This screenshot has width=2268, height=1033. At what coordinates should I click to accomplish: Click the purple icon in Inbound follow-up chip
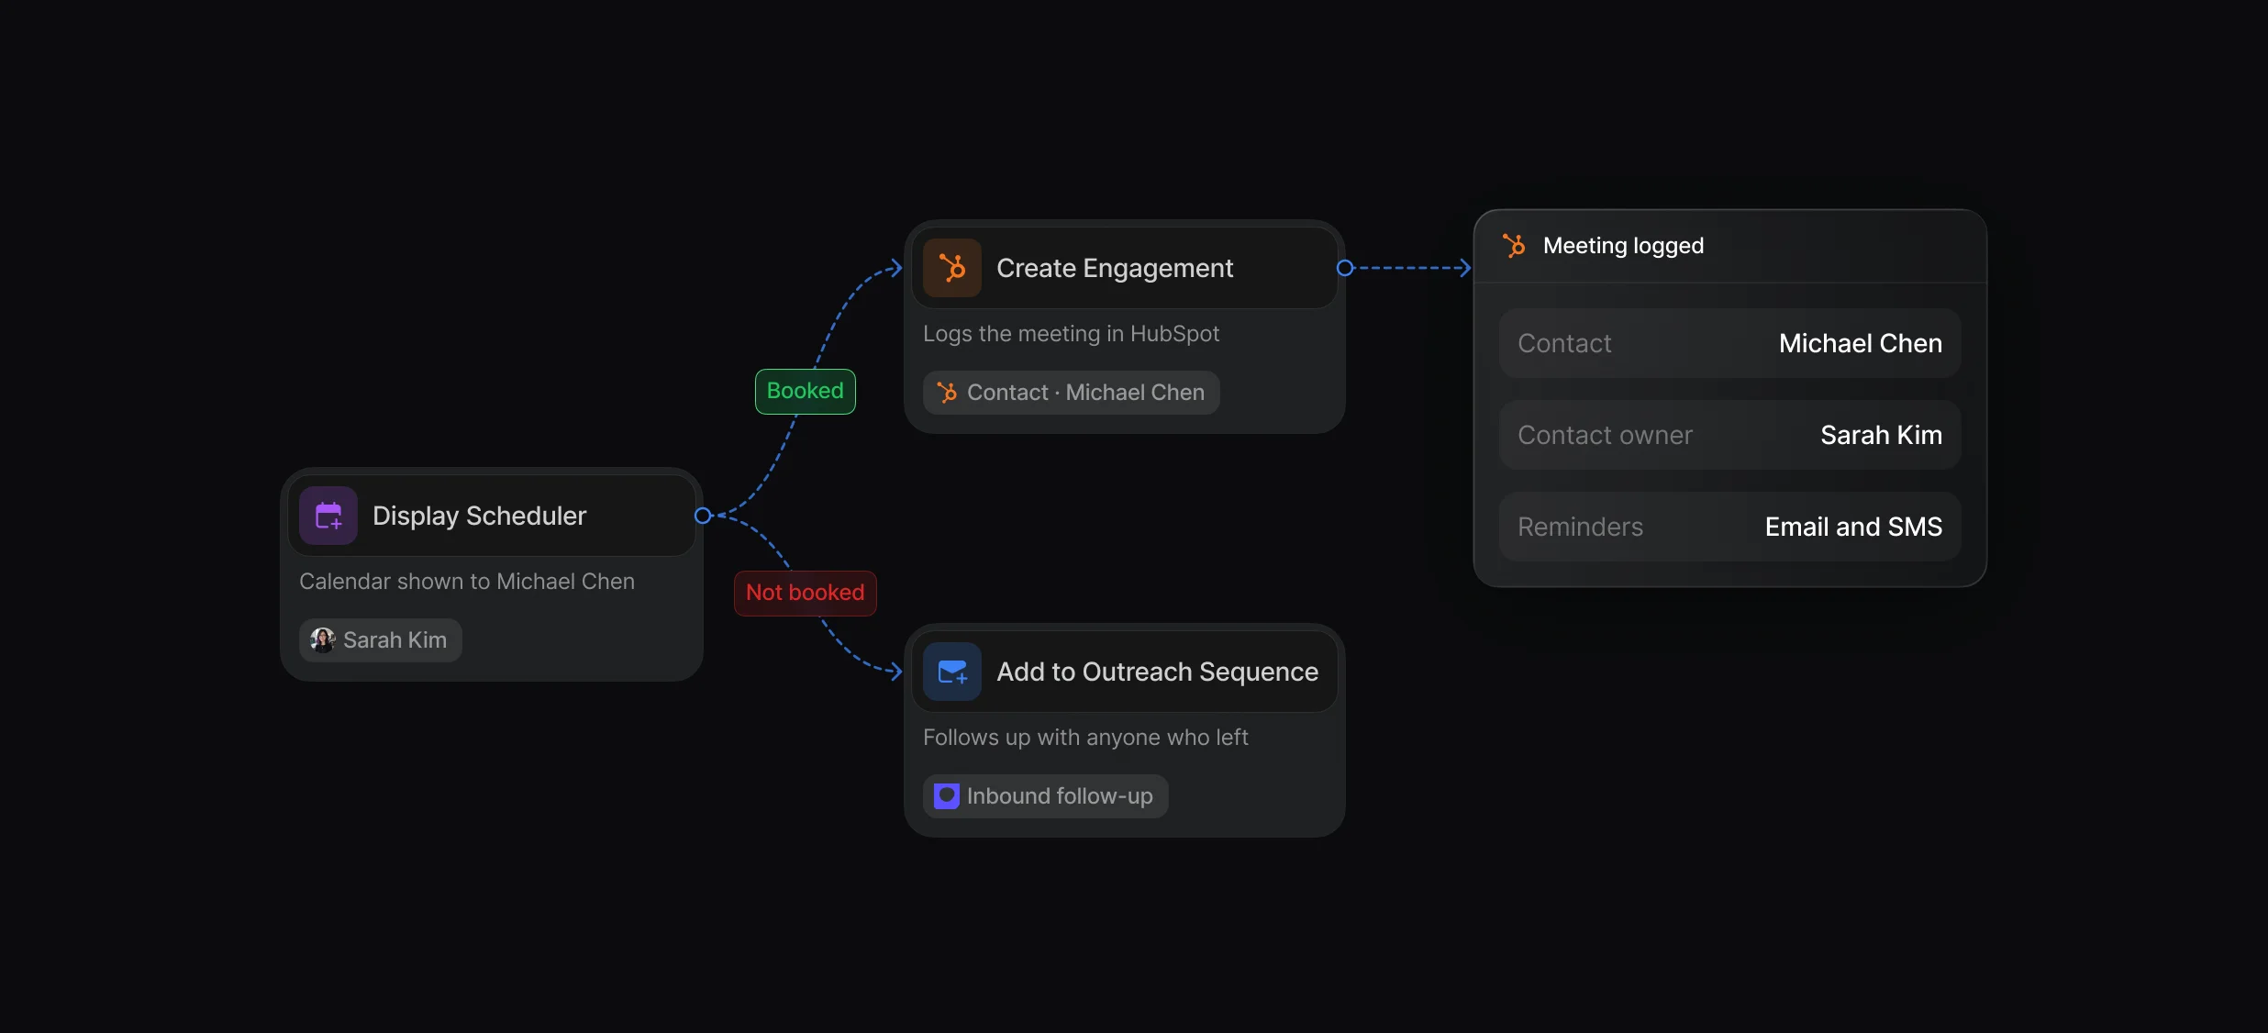(x=947, y=796)
